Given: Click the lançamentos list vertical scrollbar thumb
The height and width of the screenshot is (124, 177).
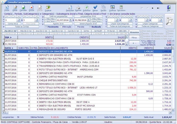Looking at the screenshot, I should click(x=173, y=56).
